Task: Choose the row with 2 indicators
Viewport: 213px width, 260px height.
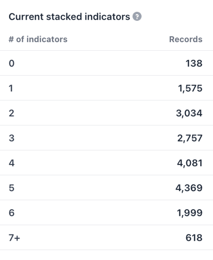Action: (x=106, y=113)
